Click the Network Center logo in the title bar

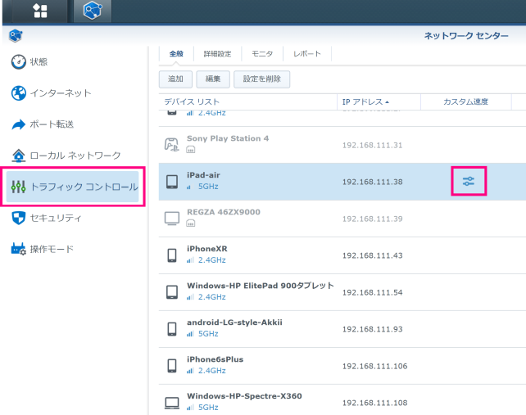coord(16,35)
